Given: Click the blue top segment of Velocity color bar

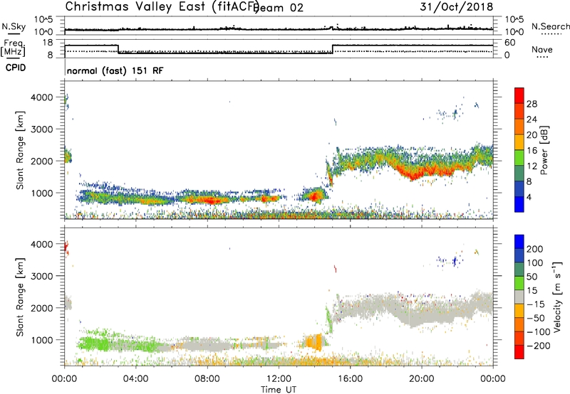Looking at the screenshot, I should tap(519, 242).
